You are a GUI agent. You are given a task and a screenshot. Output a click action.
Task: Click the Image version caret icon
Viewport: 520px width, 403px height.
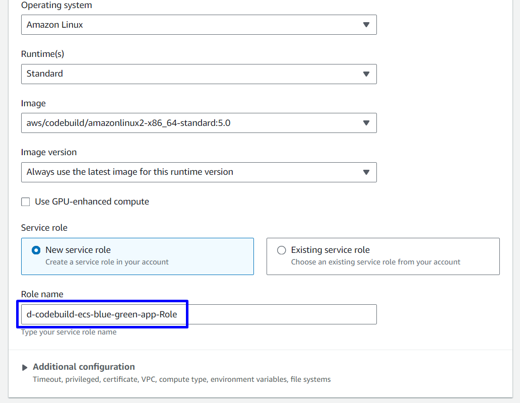pyautogui.click(x=366, y=172)
